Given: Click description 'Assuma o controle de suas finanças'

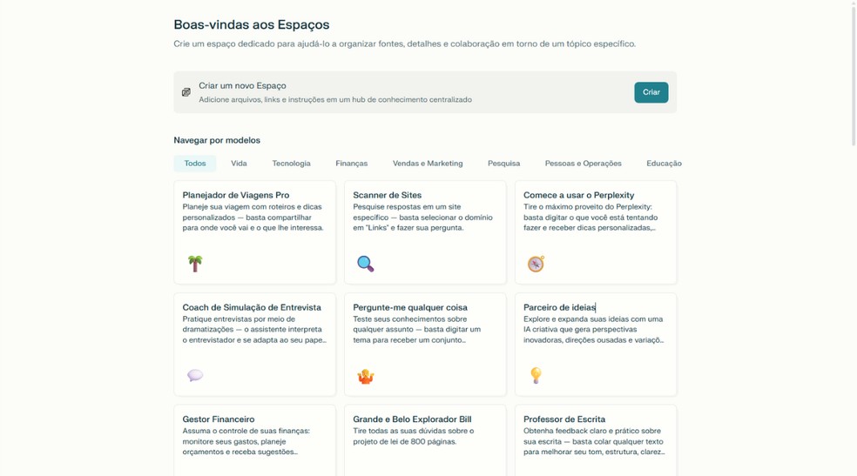Looking at the screenshot, I should coord(246,441).
